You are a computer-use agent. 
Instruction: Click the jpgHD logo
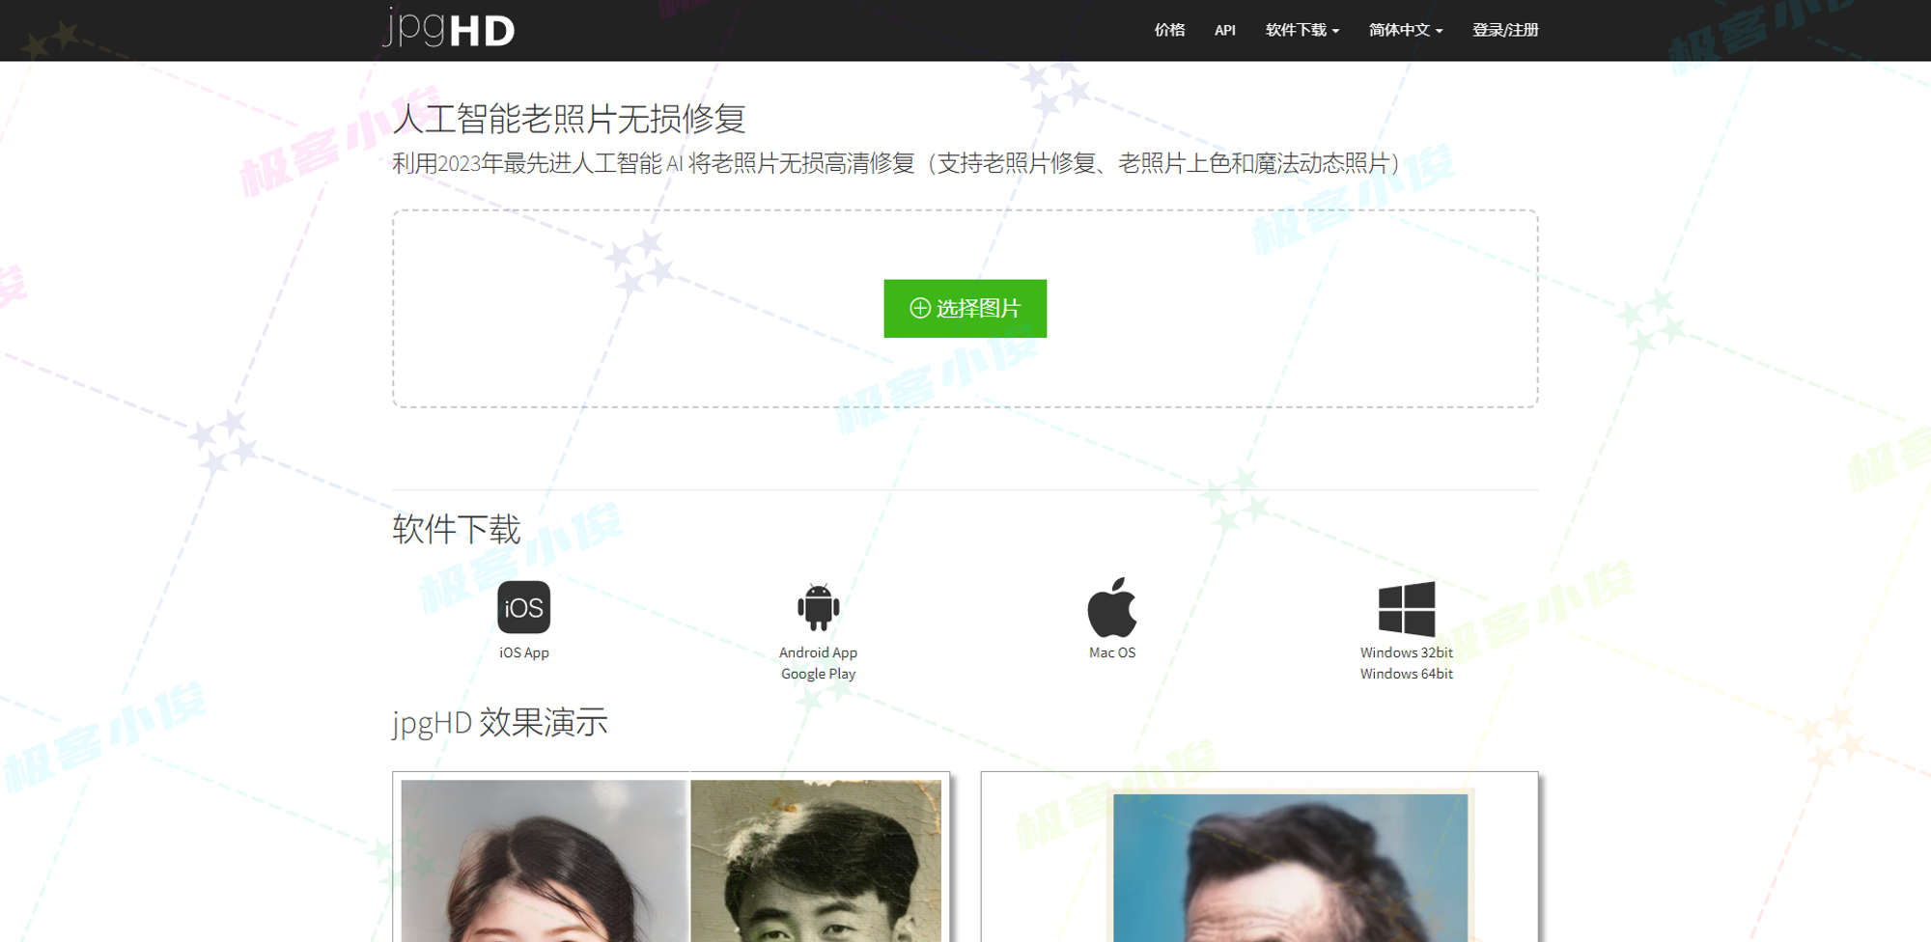click(449, 28)
